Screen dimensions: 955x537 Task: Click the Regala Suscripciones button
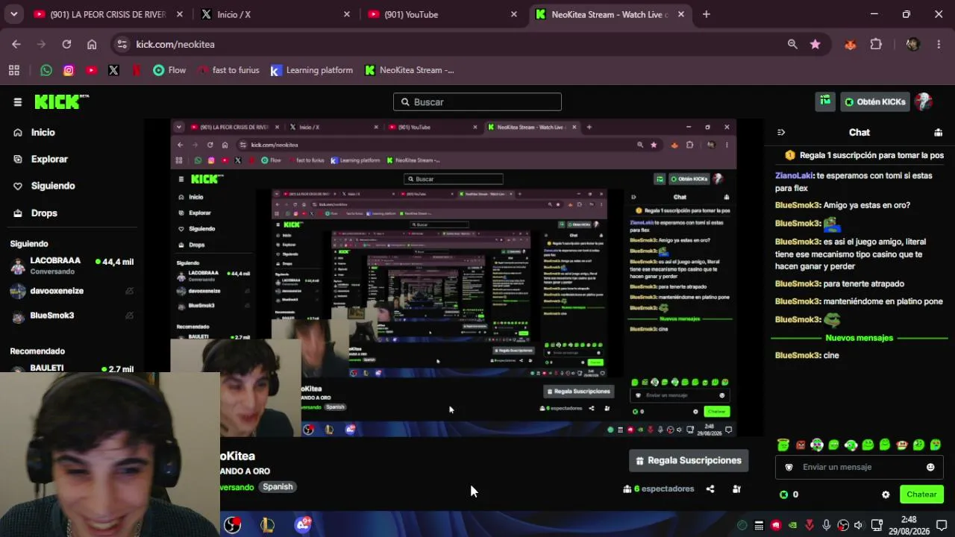click(x=689, y=460)
